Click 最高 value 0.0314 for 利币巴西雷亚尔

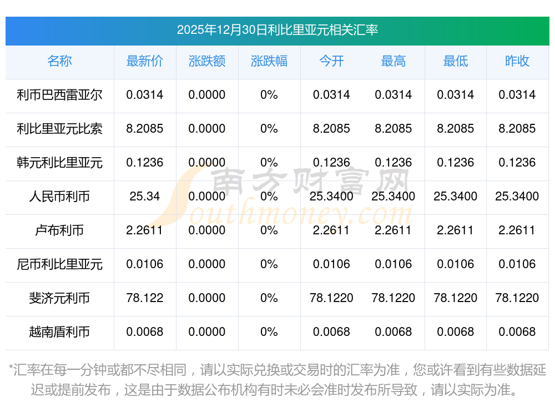(393, 95)
